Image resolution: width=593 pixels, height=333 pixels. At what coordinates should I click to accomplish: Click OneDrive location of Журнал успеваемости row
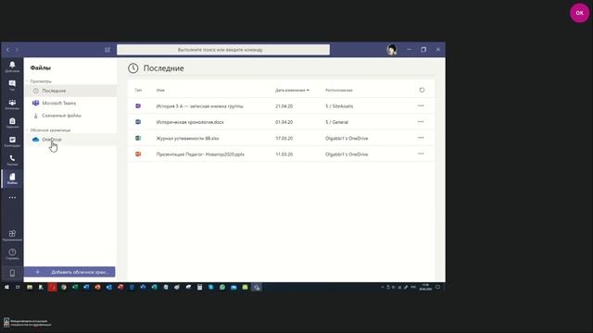(347, 138)
